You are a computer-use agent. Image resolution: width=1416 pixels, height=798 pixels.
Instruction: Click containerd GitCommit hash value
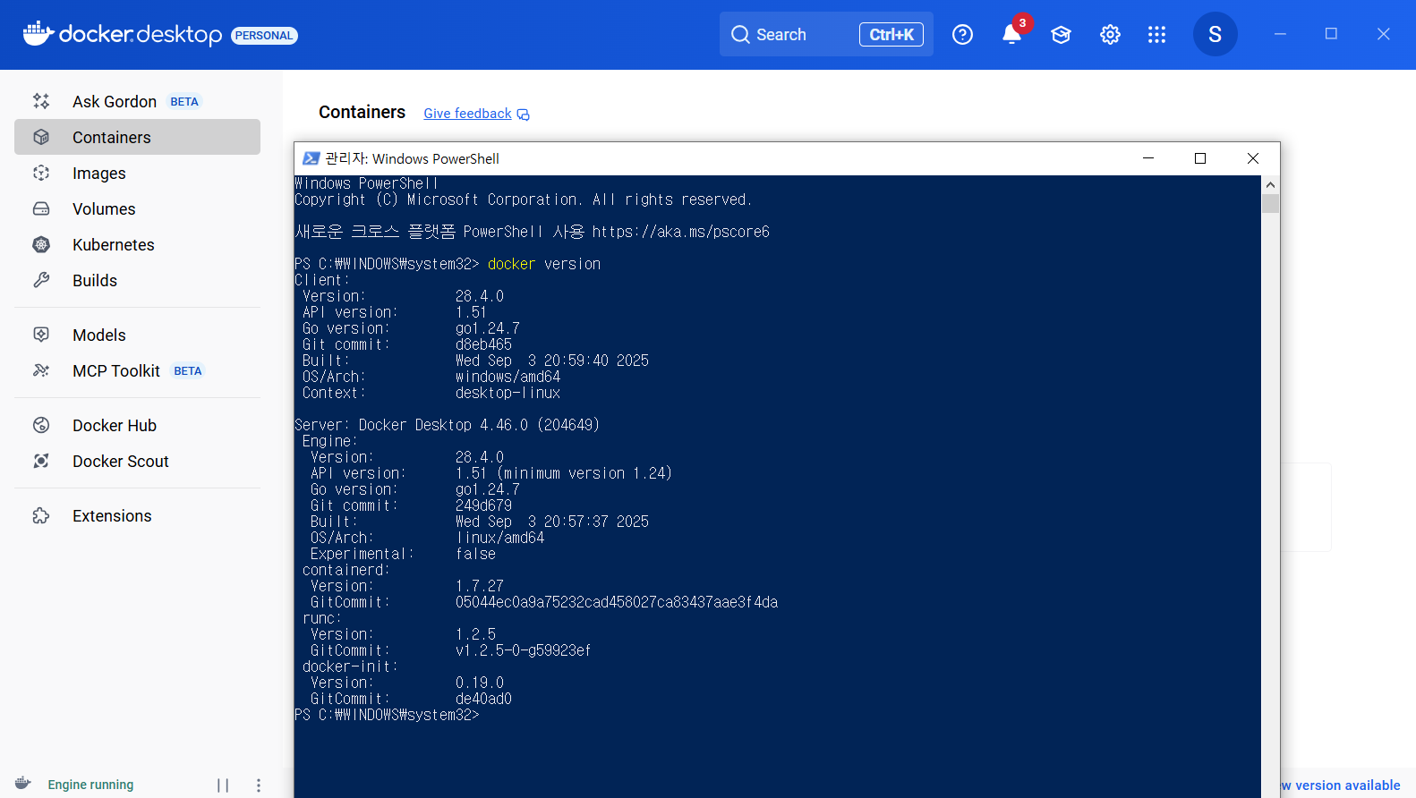pos(617,602)
